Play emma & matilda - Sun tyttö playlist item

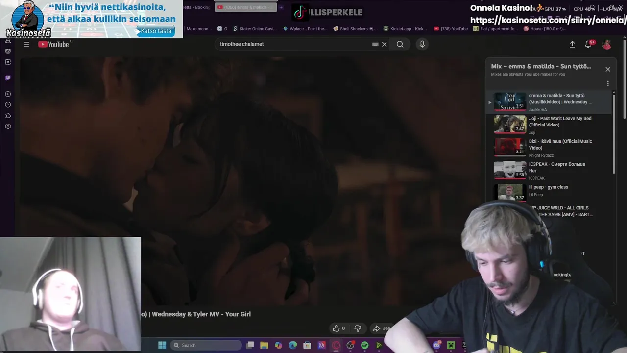pyautogui.click(x=549, y=102)
